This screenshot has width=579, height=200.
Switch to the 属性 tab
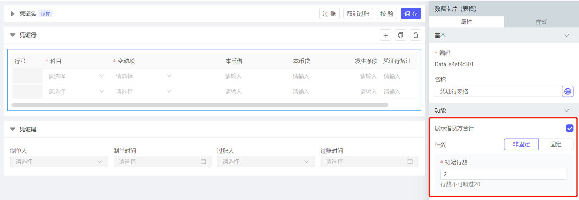click(466, 22)
